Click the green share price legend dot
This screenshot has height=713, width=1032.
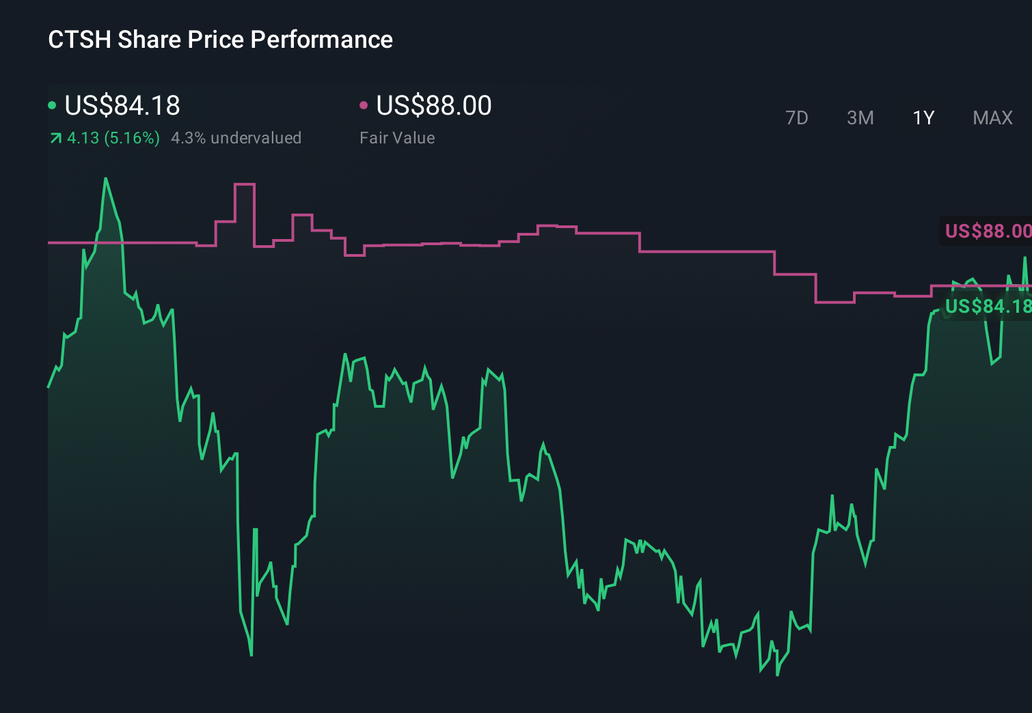52,105
